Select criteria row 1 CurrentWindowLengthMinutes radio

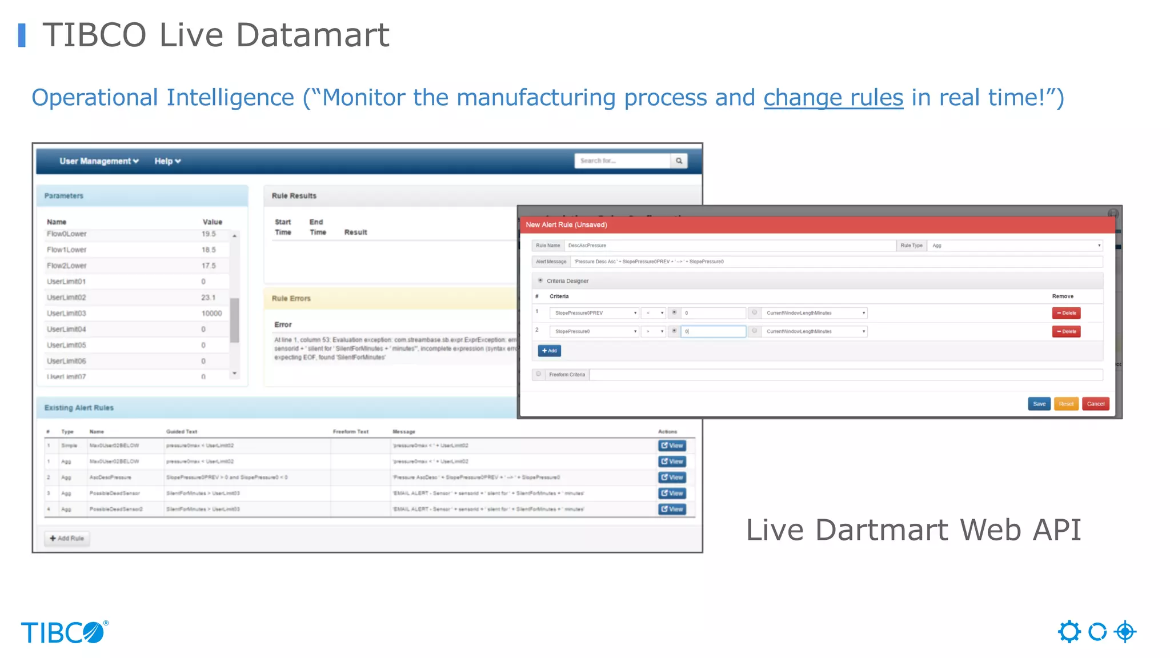coord(755,312)
